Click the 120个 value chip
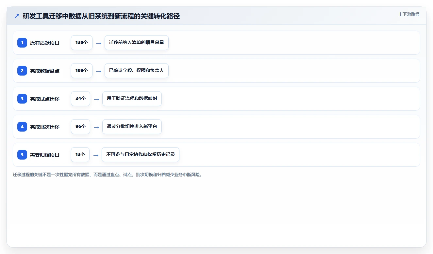Image resolution: width=433 pixels, height=254 pixels. pos(82,43)
